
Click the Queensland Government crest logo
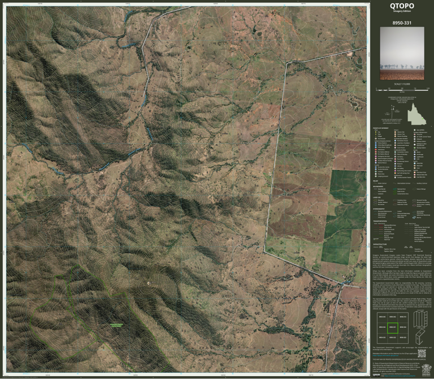click(x=427, y=370)
